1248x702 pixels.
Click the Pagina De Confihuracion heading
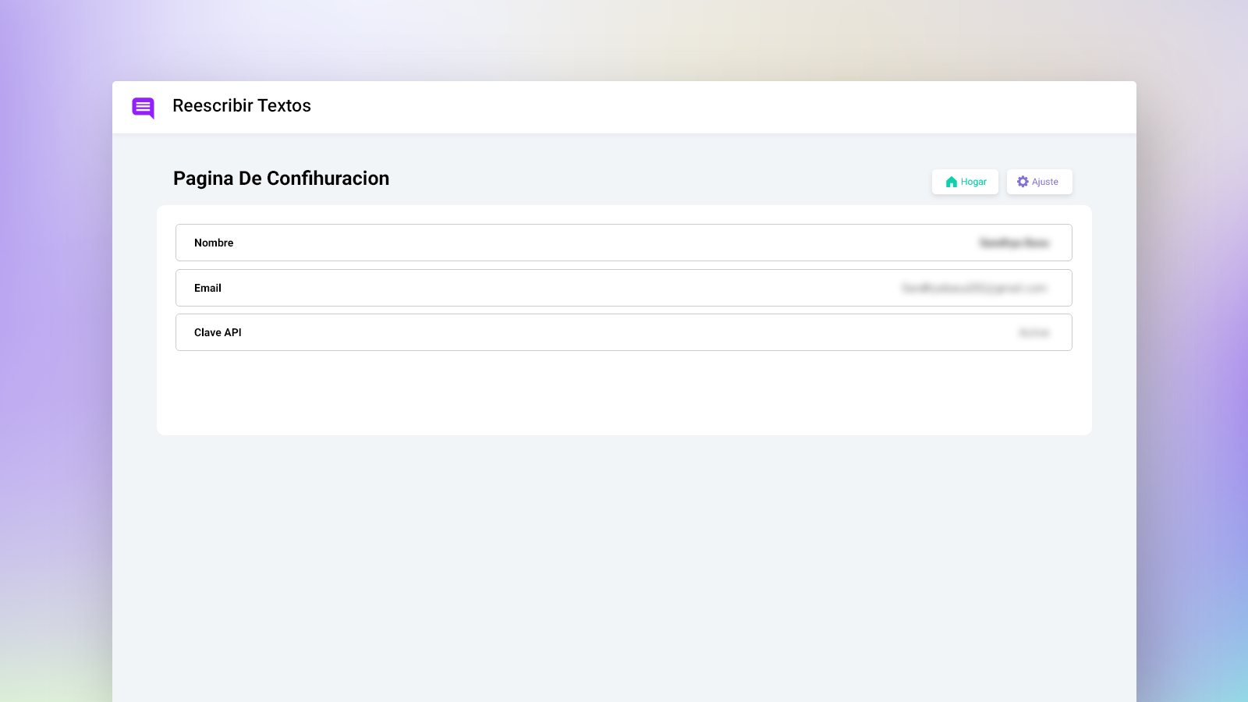pyautogui.click(x=281, y=179)
